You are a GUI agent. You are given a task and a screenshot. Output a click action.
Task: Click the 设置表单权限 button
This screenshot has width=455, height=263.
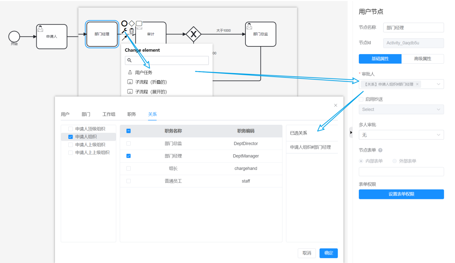(401, 194)
